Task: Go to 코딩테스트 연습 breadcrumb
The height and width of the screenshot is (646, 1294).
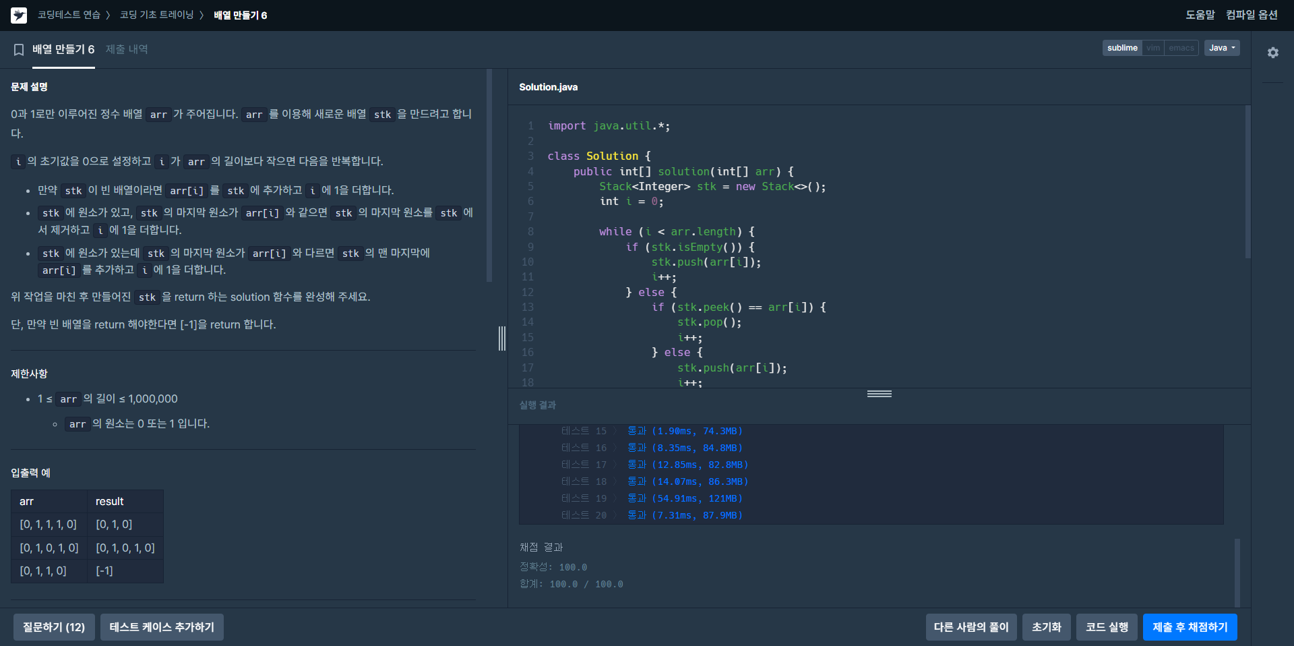Action: click(x=69, y=15)
